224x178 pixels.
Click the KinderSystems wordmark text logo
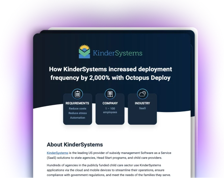pos(117,53)
